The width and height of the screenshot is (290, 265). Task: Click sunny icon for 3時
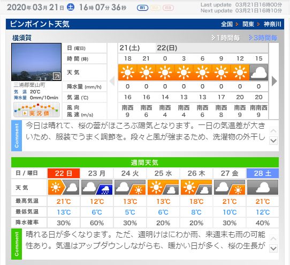click(x=184, y=72)
